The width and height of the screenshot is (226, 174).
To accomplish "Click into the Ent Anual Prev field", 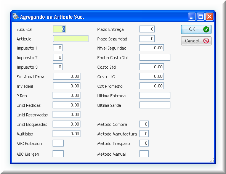I will click(67, 76).
